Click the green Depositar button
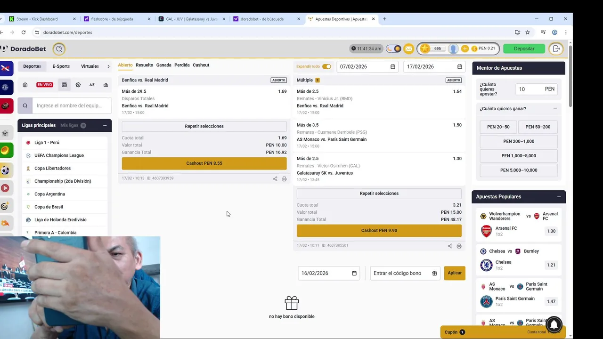This screenshot has width=603, height=339. 524,48
